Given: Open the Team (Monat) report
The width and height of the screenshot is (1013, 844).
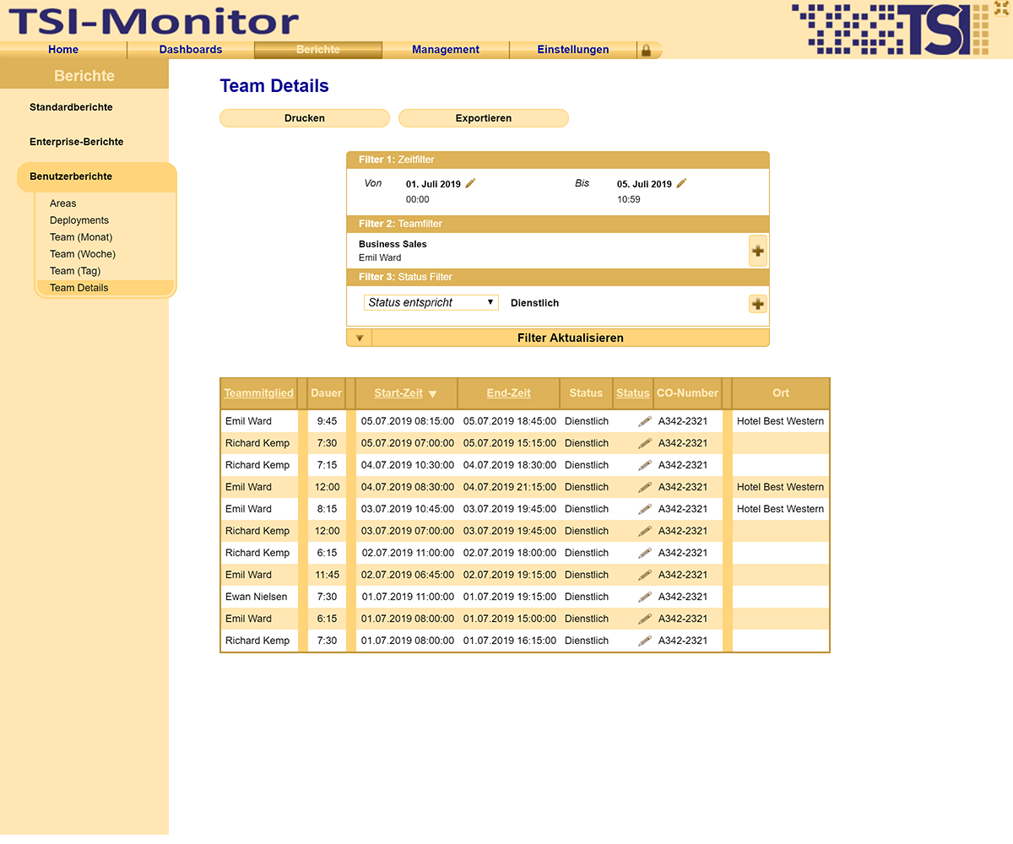Looking at the screenshot, I should 81,237.
